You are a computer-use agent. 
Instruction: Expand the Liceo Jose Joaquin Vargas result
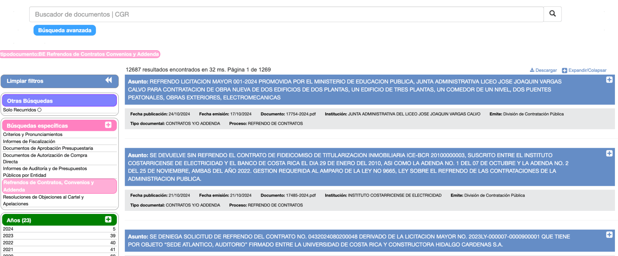[610, 80]
